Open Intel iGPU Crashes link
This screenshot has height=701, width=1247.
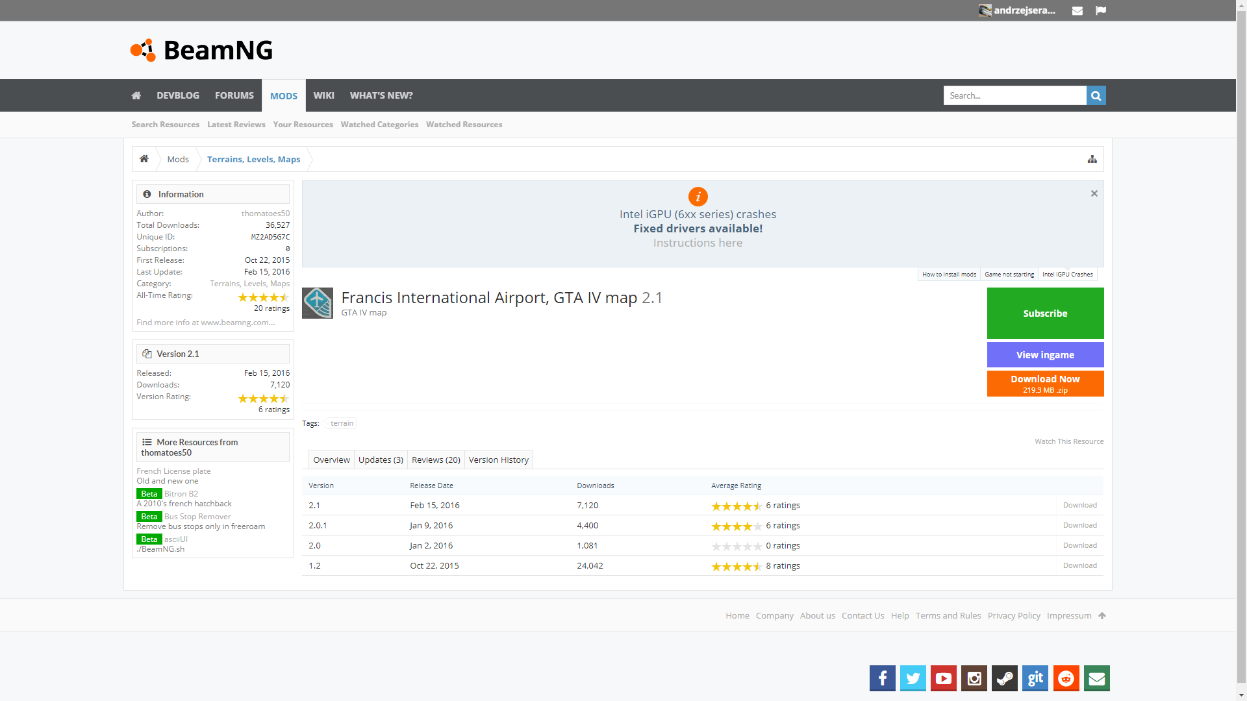click(x=1068, y=275)
